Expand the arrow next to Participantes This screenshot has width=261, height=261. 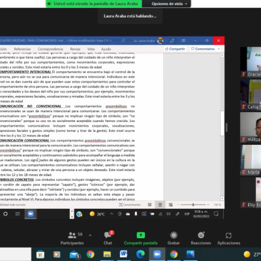[90, 235]
